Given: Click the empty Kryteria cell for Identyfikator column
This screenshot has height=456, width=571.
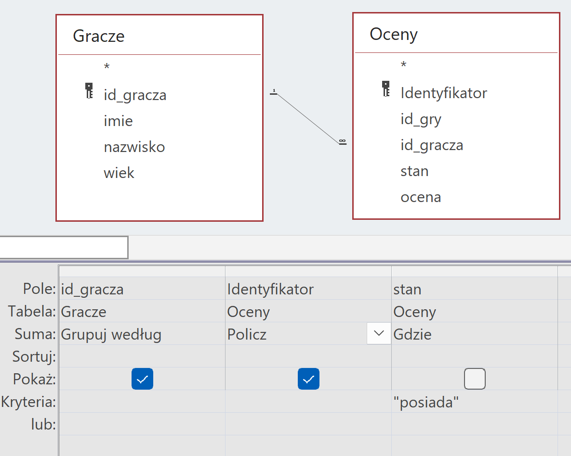Looking at the screenshot, I should [308, 402].
